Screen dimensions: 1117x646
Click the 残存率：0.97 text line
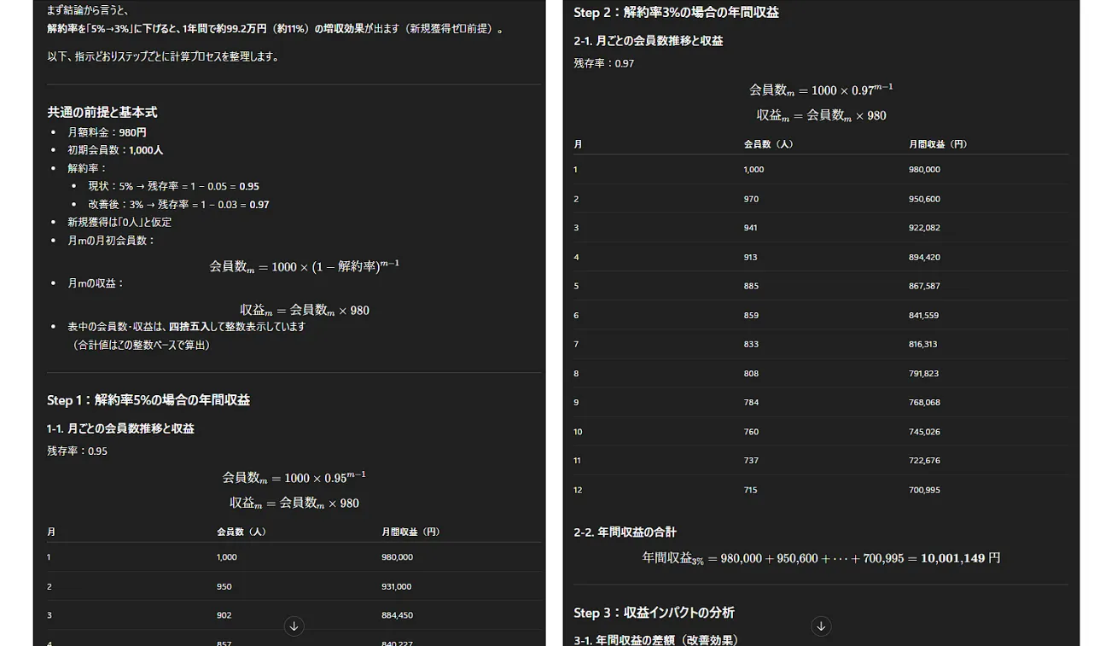point(603,64)
